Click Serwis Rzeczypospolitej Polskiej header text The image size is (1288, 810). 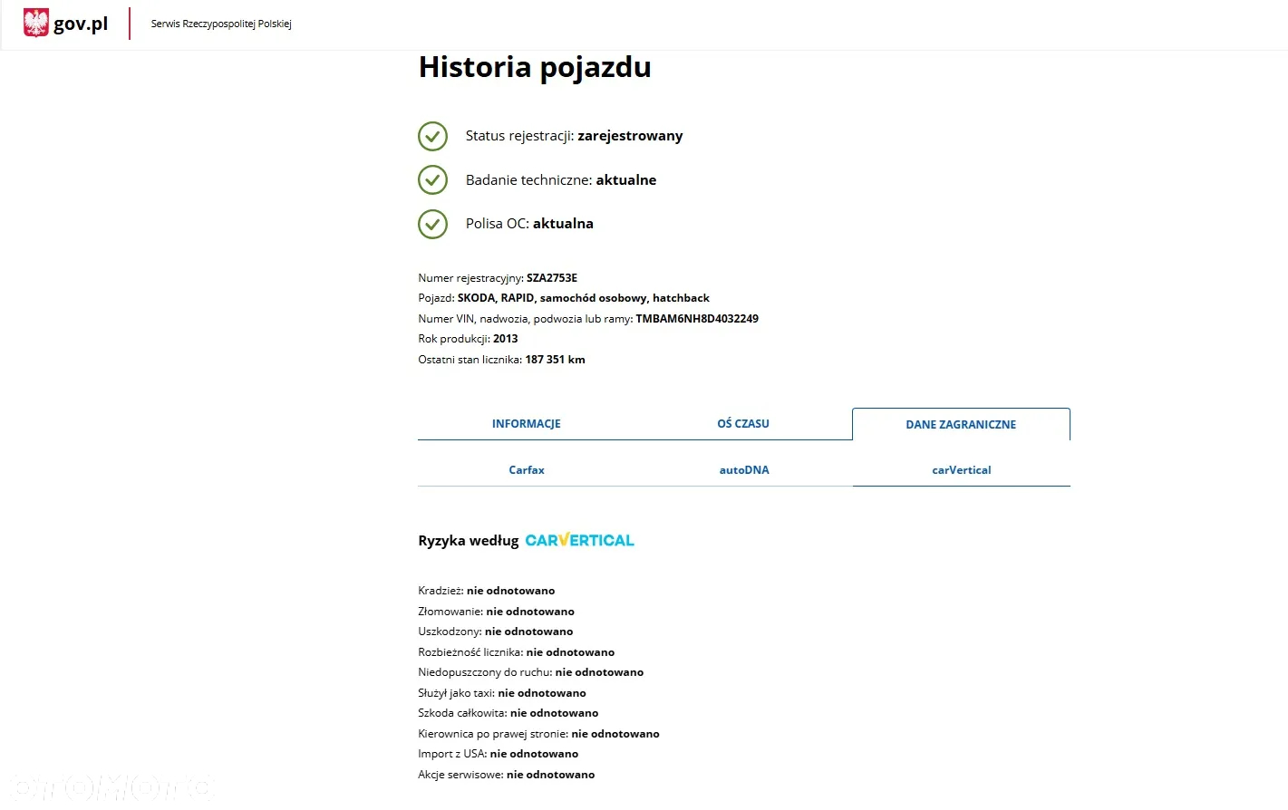221,24
